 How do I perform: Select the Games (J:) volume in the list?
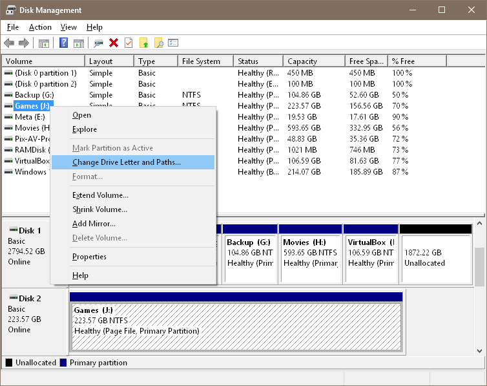[x=32, y=106]
